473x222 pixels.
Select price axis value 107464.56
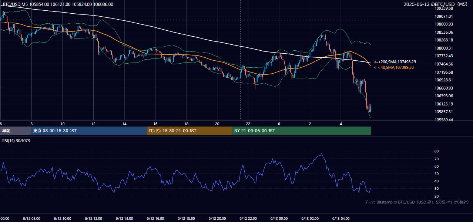[x=444, y=64]
